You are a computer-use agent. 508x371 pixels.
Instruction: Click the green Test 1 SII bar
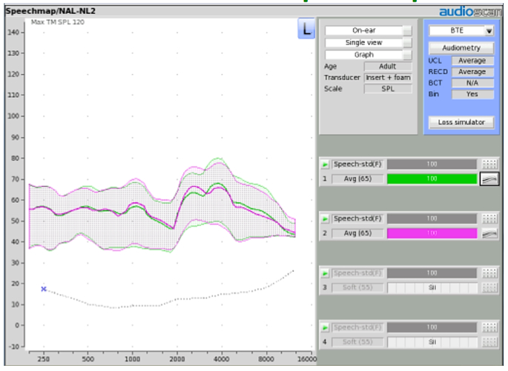coord(432,179)
